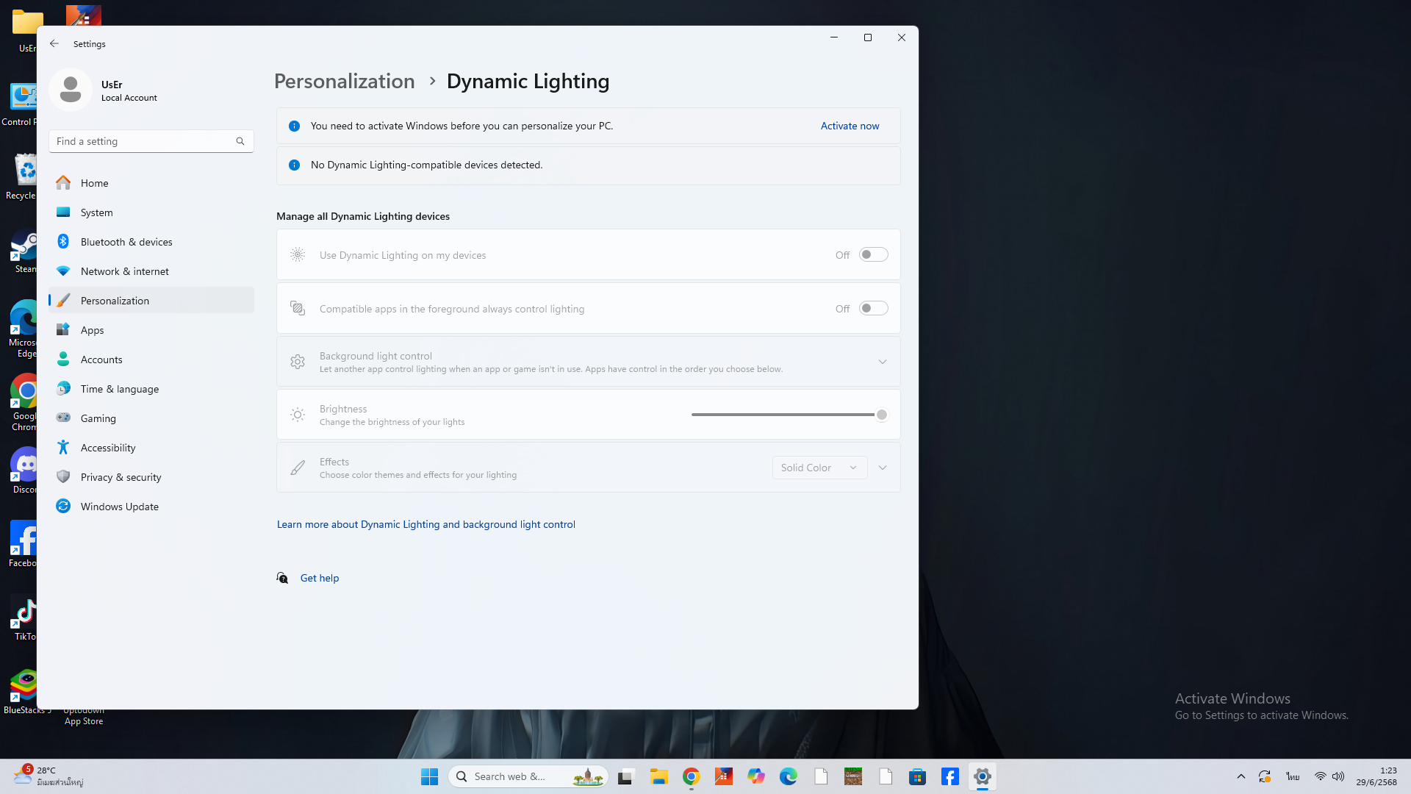Click the Get help link
Image resolution: width=1411 pixels, height=794 pixels.
(320, 578)
